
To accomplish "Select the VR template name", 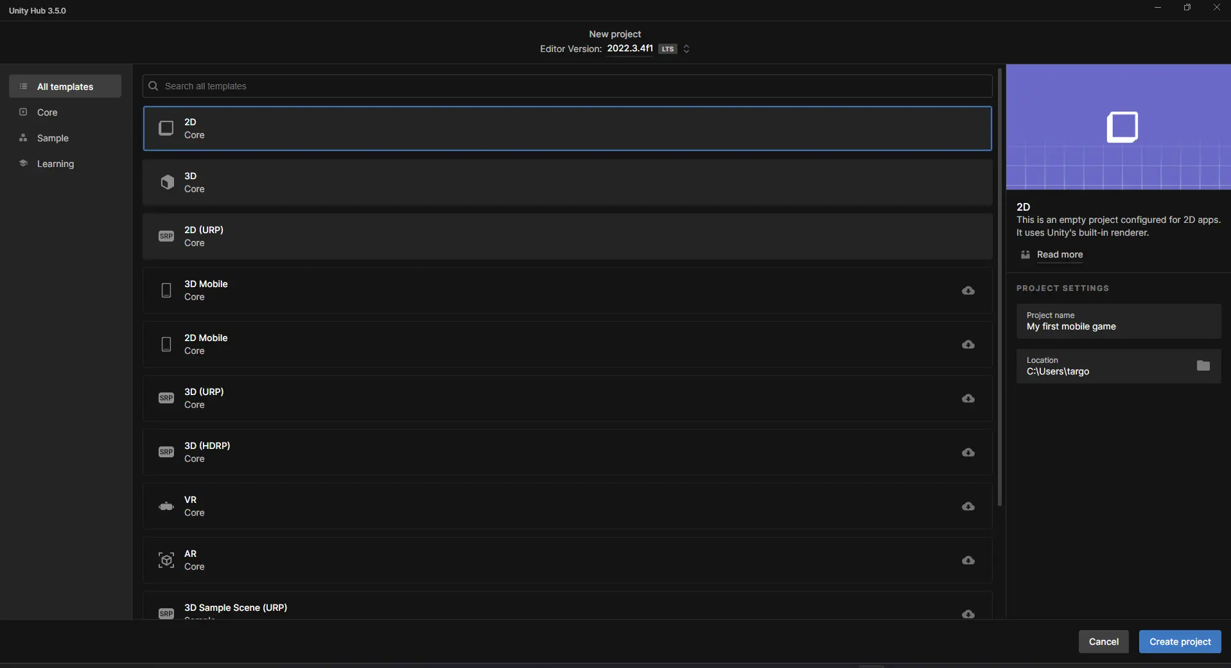I will pos(190,500).
